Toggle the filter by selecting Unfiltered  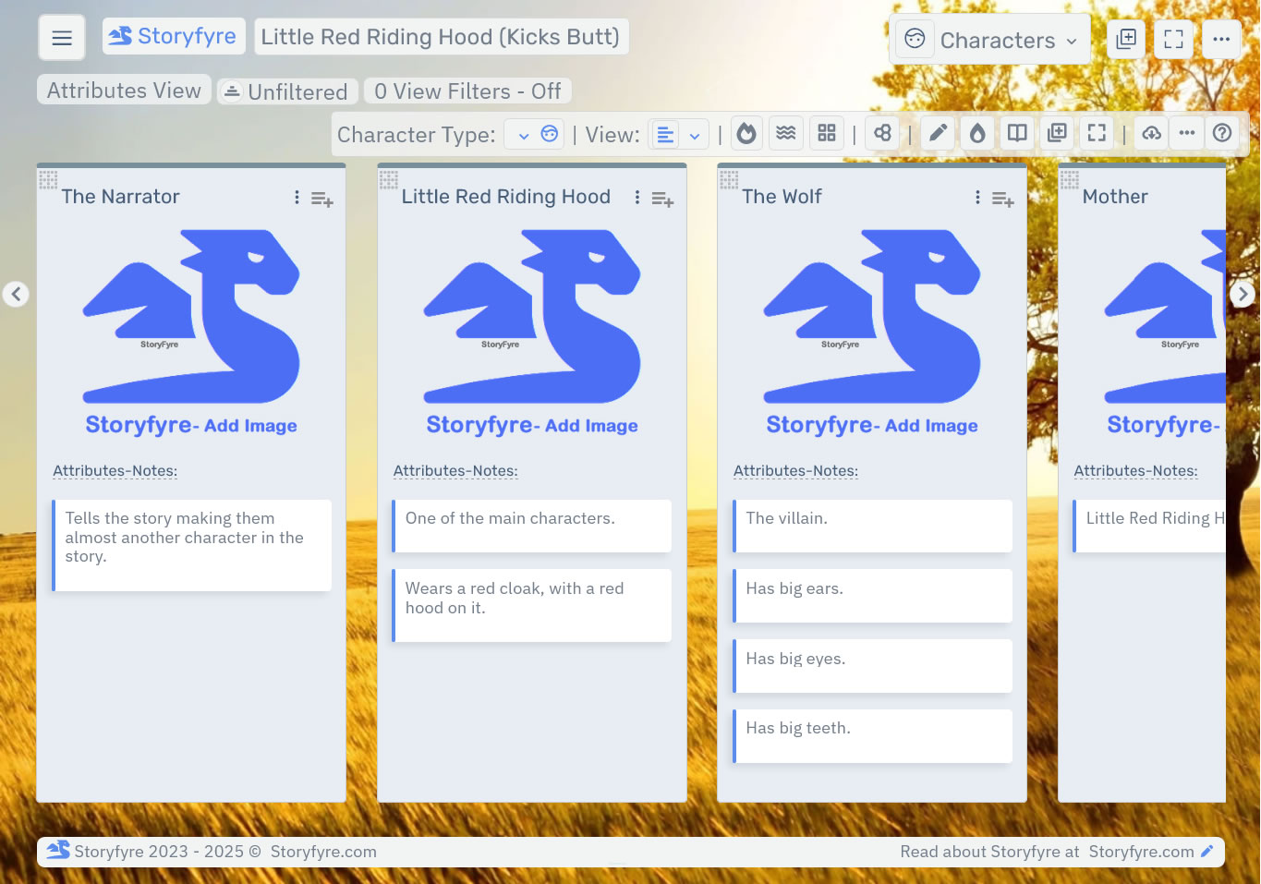tap(287, 91)
